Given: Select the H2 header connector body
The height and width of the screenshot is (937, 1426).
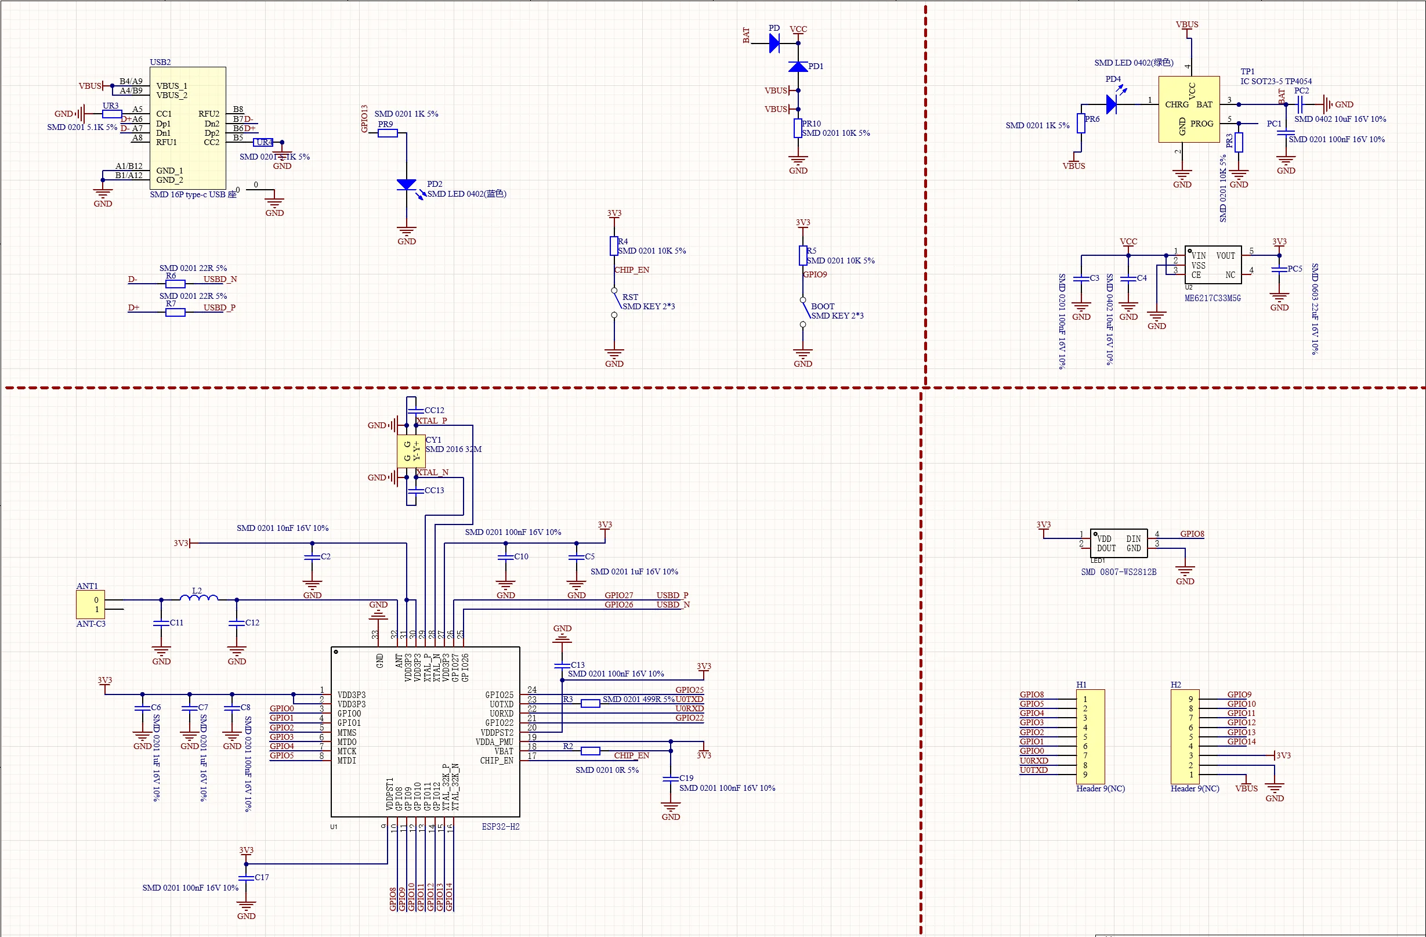Looking at the screenshot, I should pyautogui.click(x=1185, y=736).
